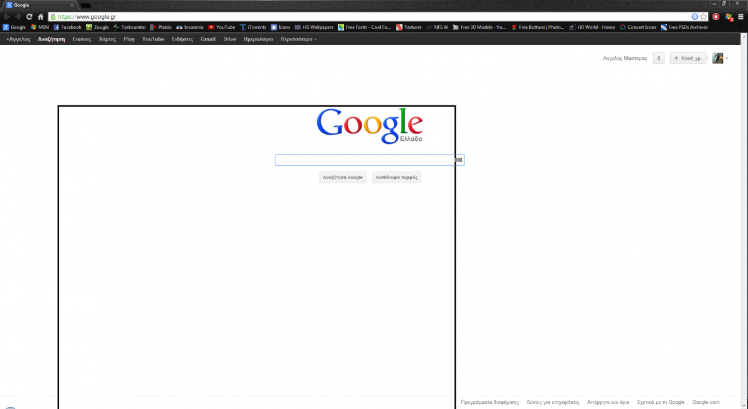Open the Insomnia bookmark

click(190, 27)
